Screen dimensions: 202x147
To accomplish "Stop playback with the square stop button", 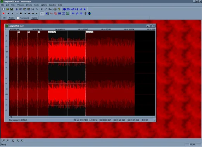I will [21, 14].
